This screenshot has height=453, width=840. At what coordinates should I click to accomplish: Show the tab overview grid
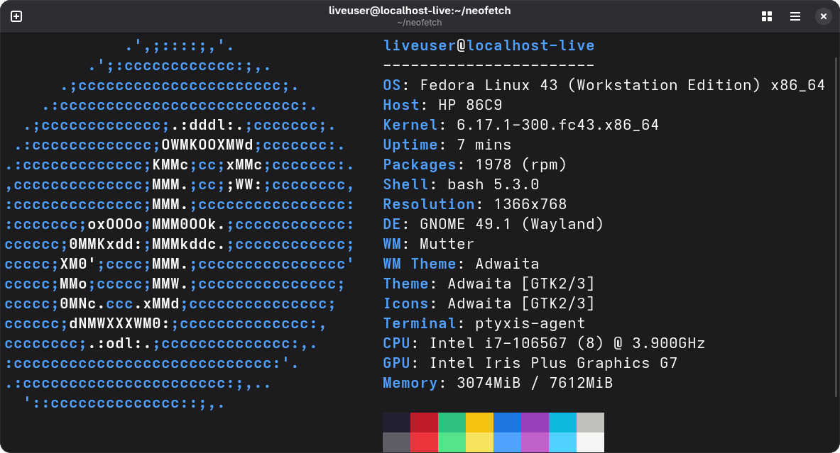click(x=767, y=16)
